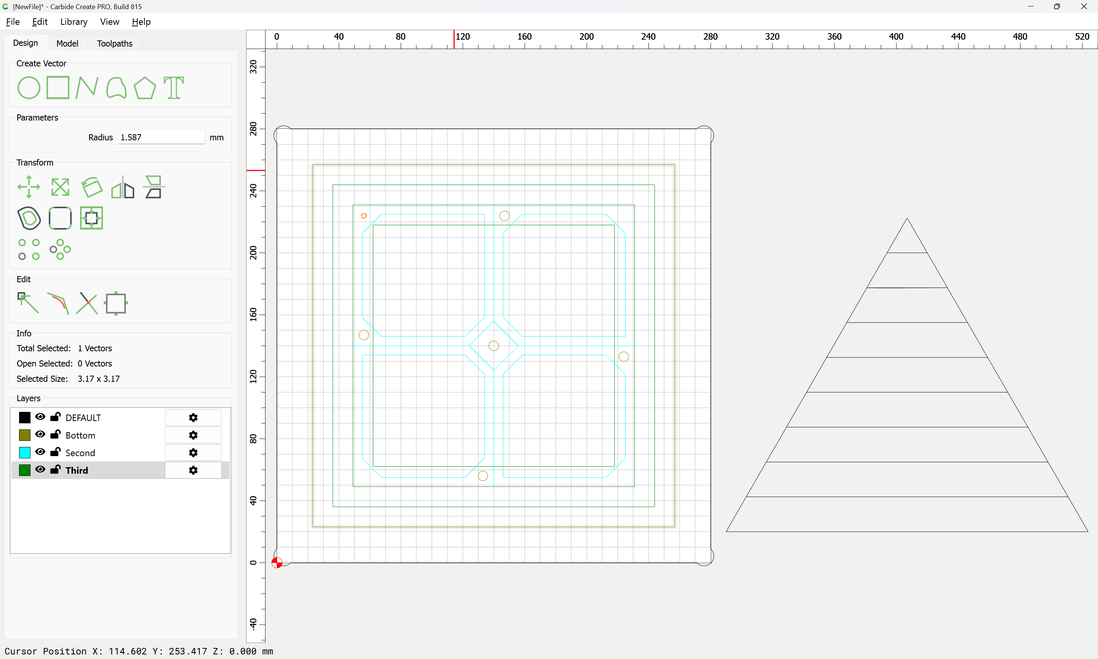Activate the Node Edit tool

(x=28, y=303)
